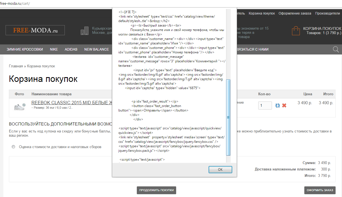Click the Доставка наложенным платежом label

tap(285, 169)
